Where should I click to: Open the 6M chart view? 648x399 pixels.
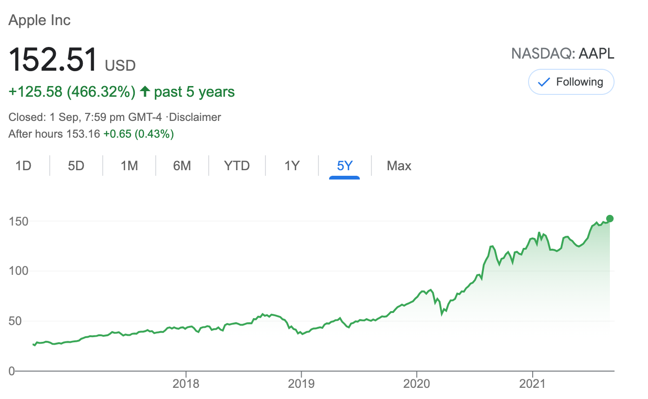coord(182,166)
